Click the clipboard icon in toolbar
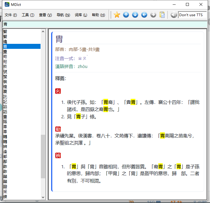The image size is (210, 203). click(162, 15)
